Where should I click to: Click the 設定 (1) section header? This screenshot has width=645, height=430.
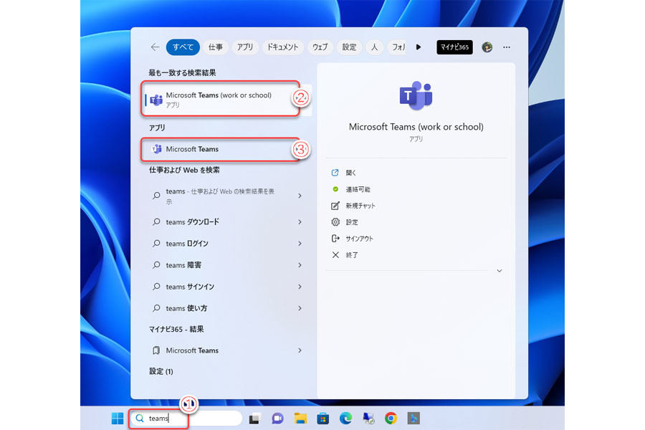(x=161, y=371)
